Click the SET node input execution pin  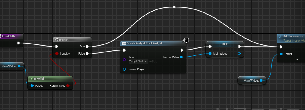click(x=210, y=47)
